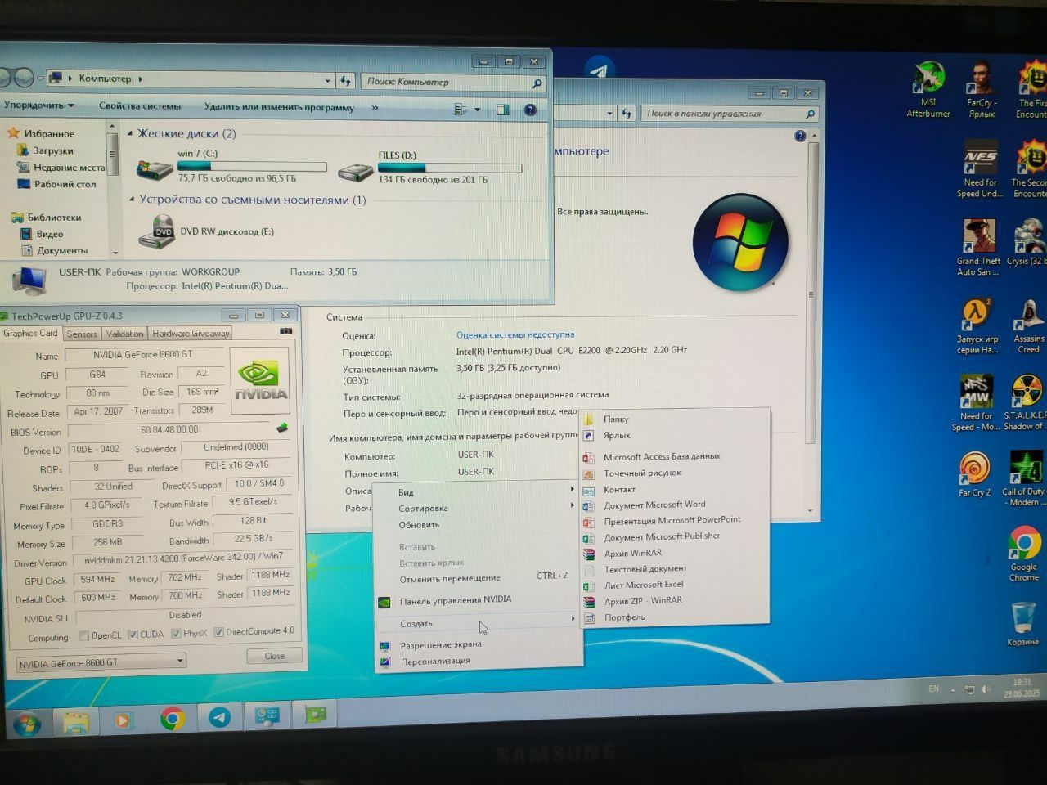Toggle the DirectCompute 4.0 checkbox
Image resolution: width=1047 pixels, height=785 pixels.
coord(218,632)
